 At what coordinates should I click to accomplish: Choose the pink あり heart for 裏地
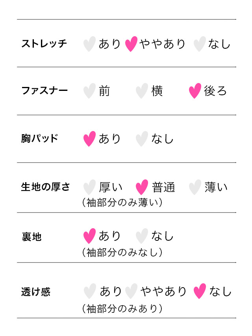[90, 236]
